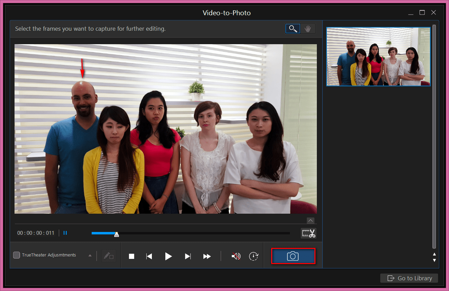Stop video playback
449x291 pixels.
click(131, 256)
